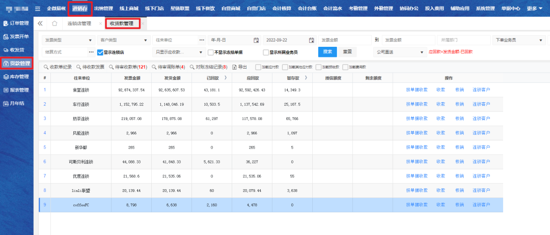Click the ellipsis next to 往来单位
Viewport: 550px width, 235px height.
pyautogui.click(x=201, y=40)
